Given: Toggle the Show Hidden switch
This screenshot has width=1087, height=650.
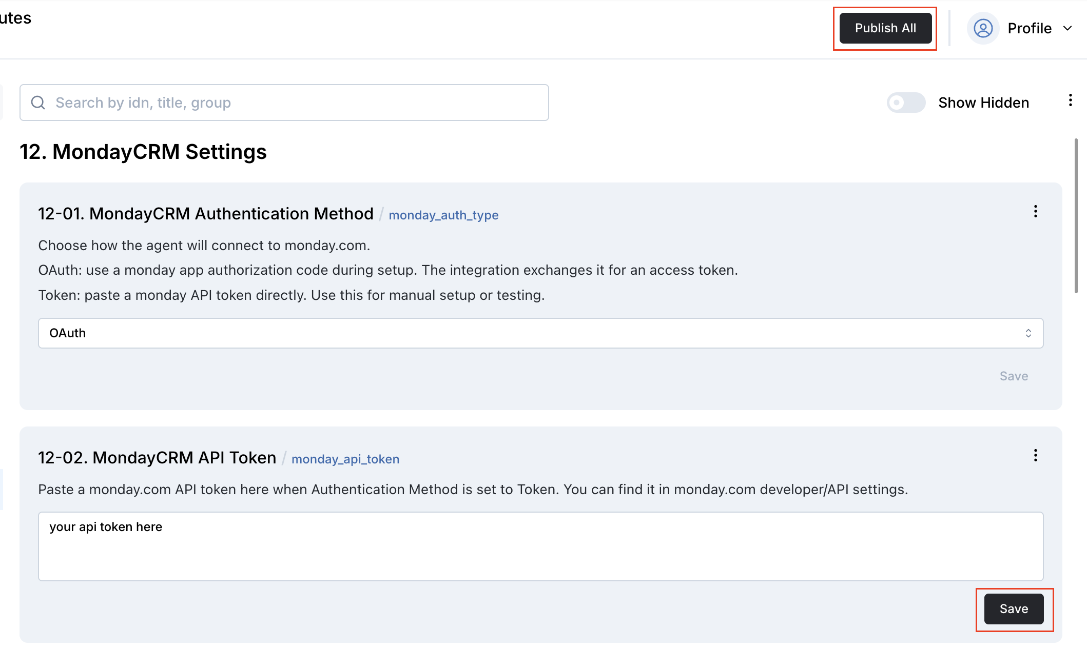Looking at the screenshot, I should [x=906, y=103].
